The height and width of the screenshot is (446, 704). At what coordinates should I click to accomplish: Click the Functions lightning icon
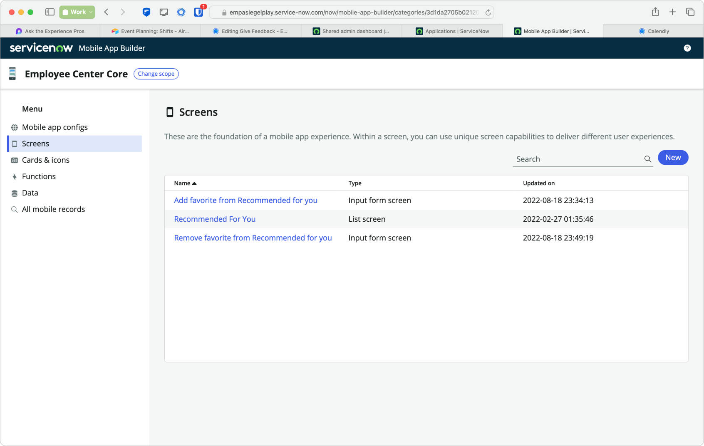(15, 177)
